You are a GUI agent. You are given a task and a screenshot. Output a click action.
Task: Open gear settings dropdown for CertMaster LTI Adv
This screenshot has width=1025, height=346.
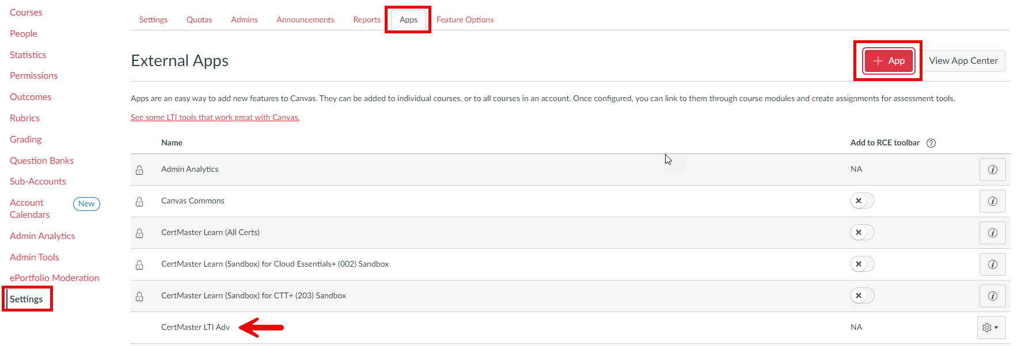click(992, 328)
